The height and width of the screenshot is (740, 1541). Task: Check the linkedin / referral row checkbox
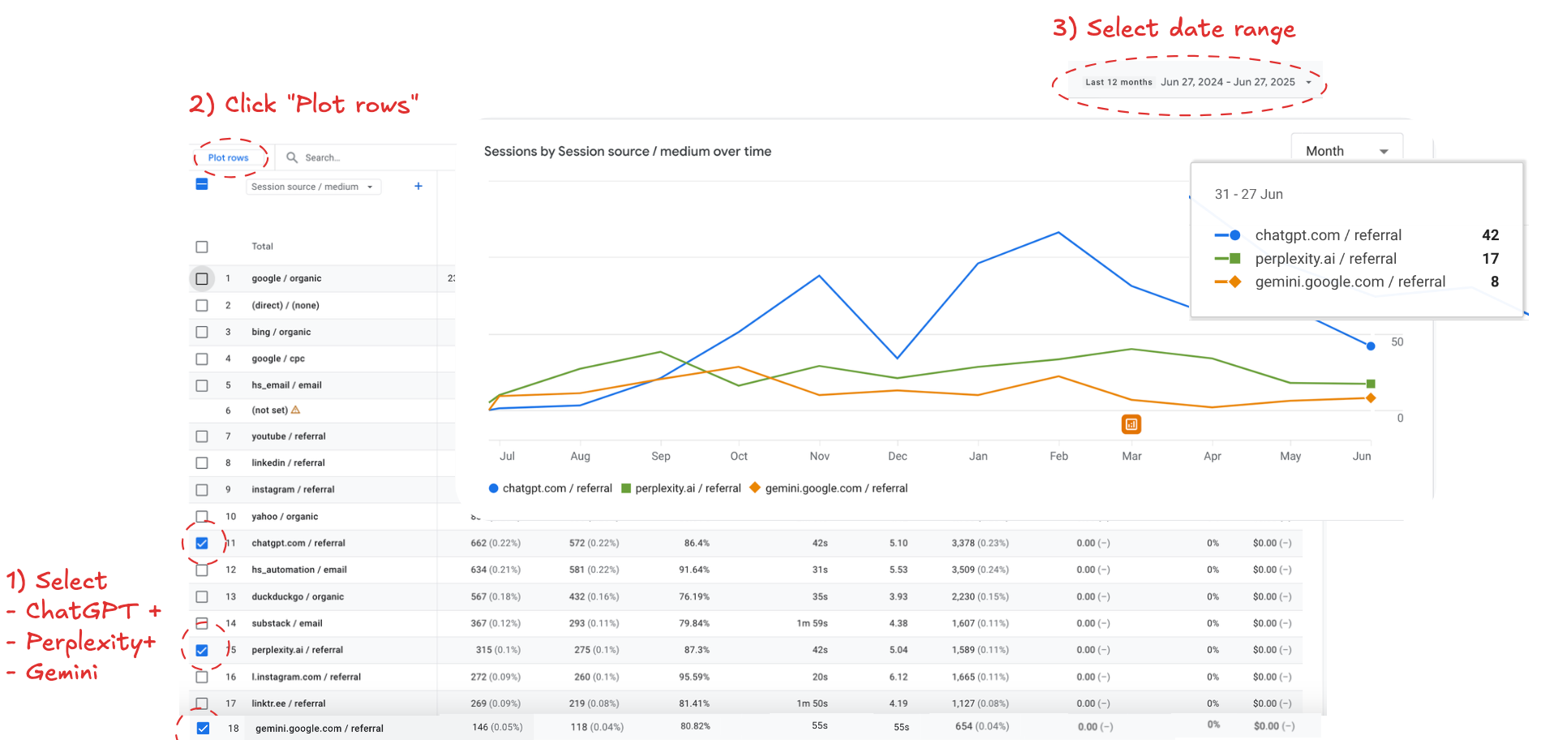202,462
